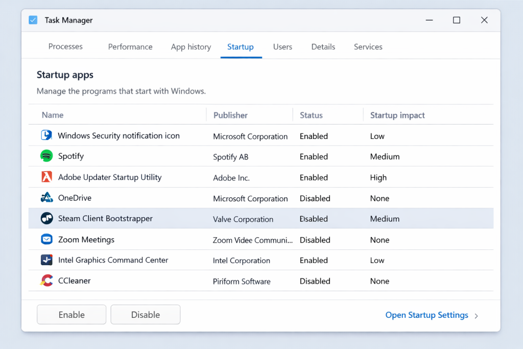Sort by the Startup impact column header

(x=397, y=115)
